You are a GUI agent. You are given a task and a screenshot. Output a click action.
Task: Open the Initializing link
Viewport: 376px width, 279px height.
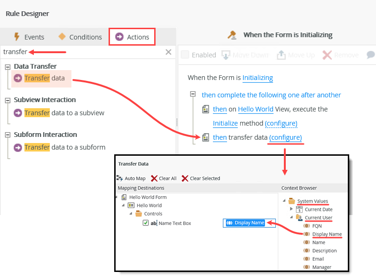click(258, 78)
